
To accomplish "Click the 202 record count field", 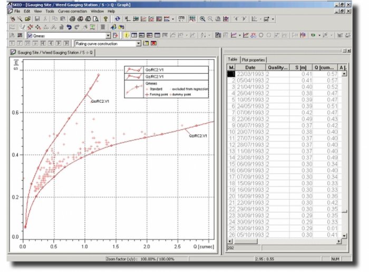I will [x=244, y=248].
